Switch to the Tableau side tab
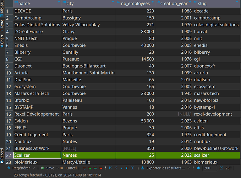The width and height of the screenshot is (241, 178). click(x=2, y=9)
